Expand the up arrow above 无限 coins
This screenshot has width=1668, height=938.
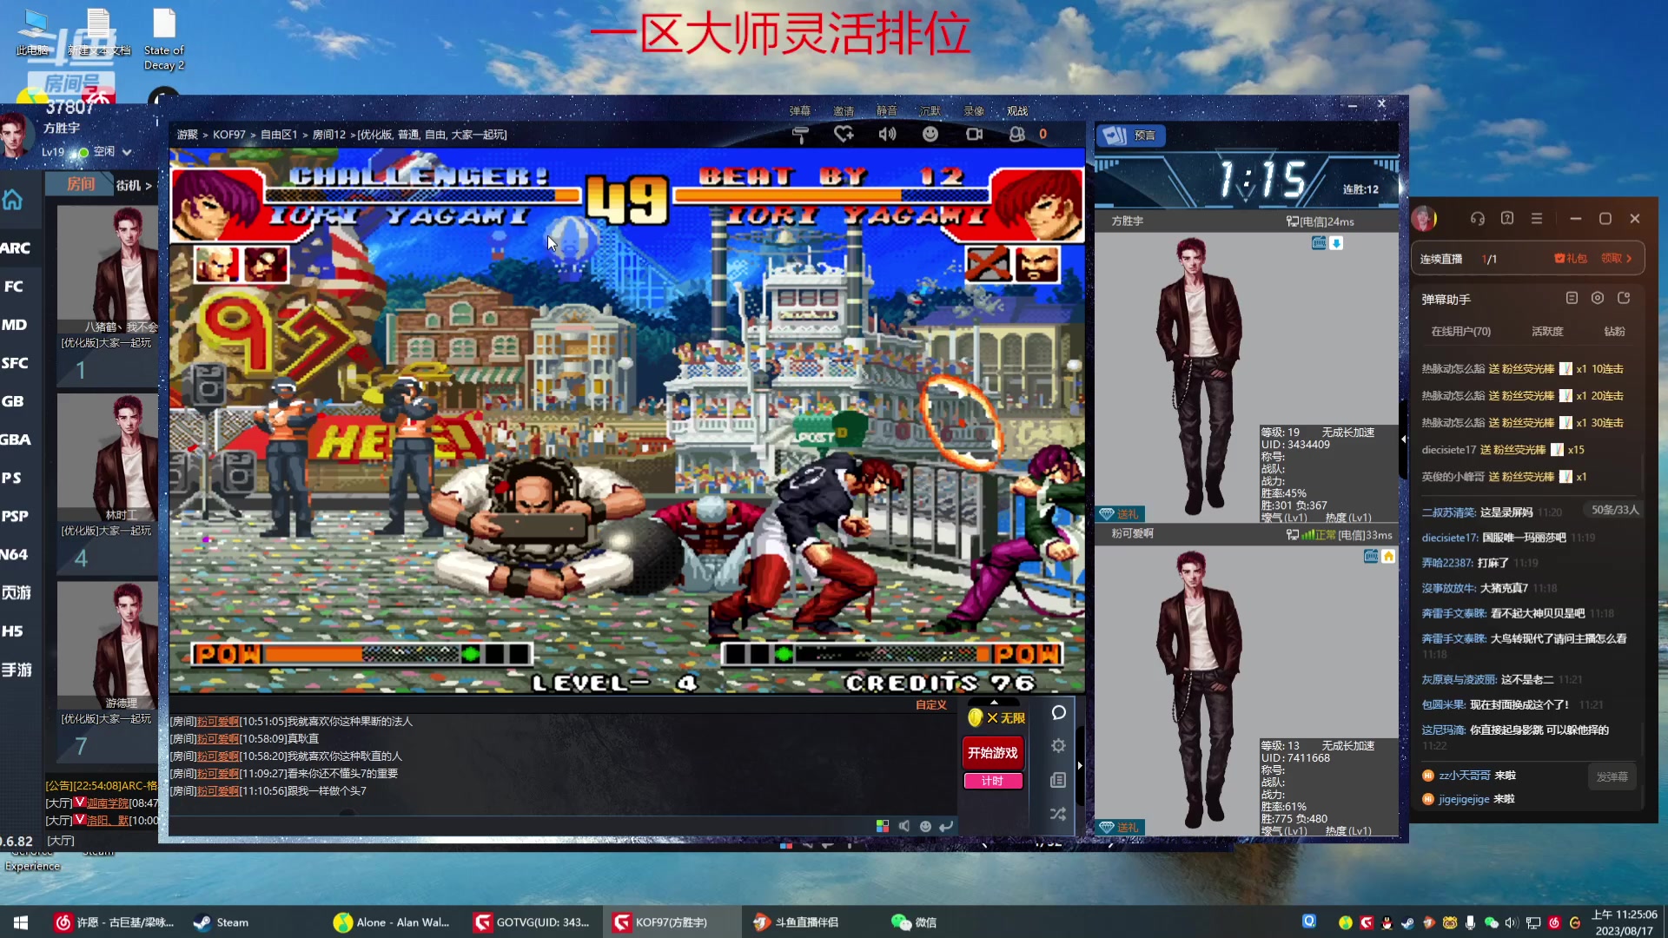tap(994, 702)
